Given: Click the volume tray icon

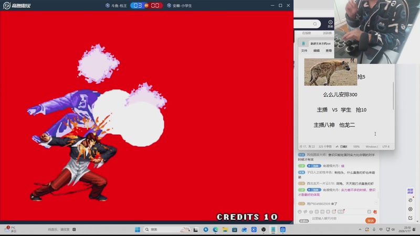Looking at the screenshot, I should 393,229.
